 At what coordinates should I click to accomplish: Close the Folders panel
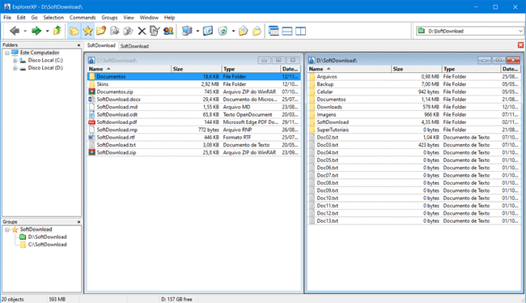(x=78, y=45)
